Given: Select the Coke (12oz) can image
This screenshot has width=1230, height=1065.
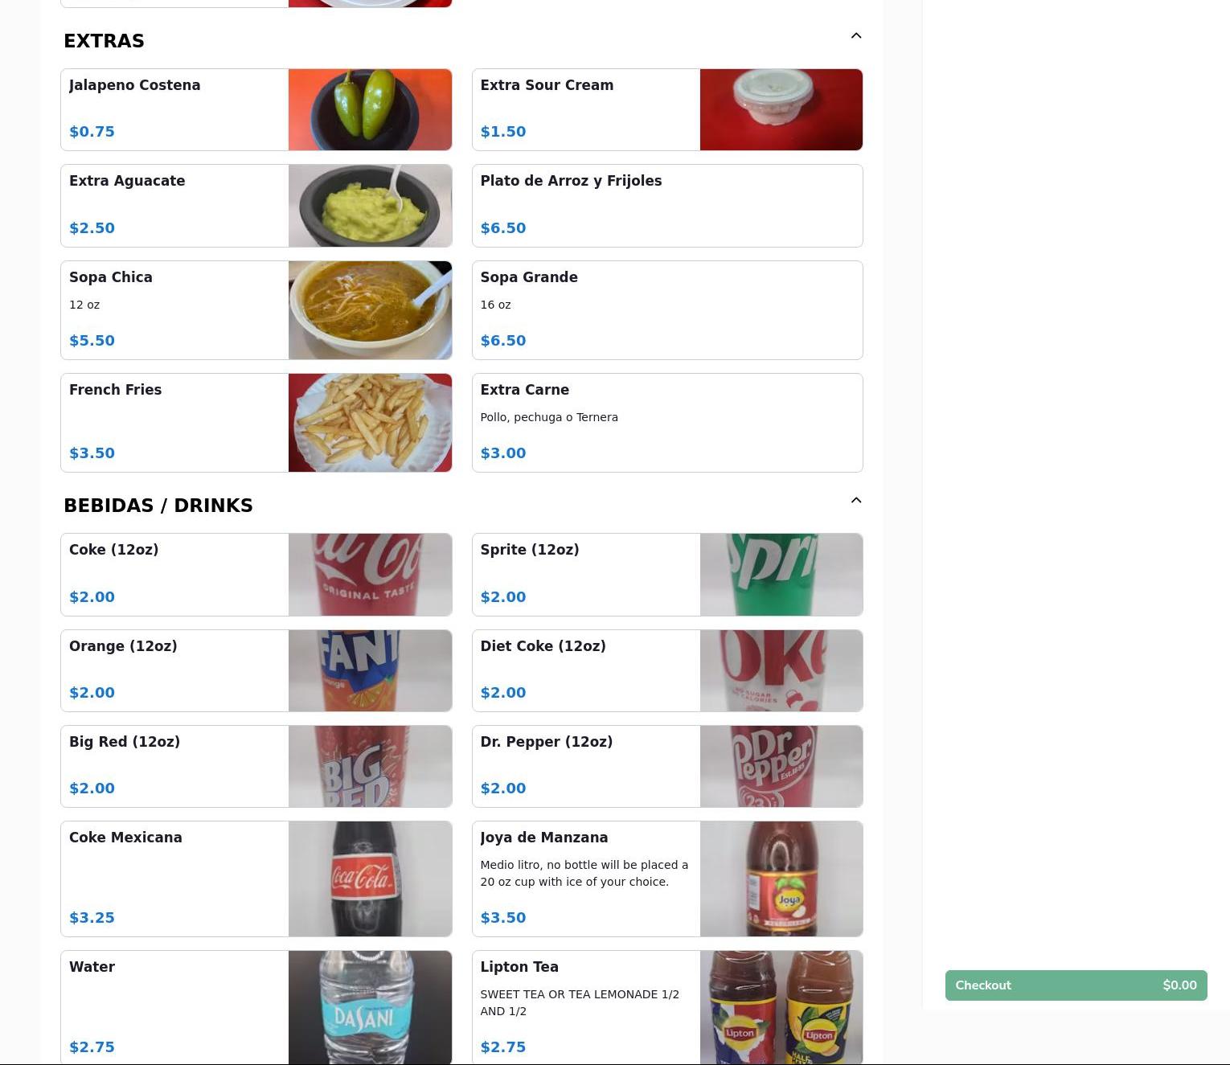Looking at the screenshot, I should click(x=370, y=575).
